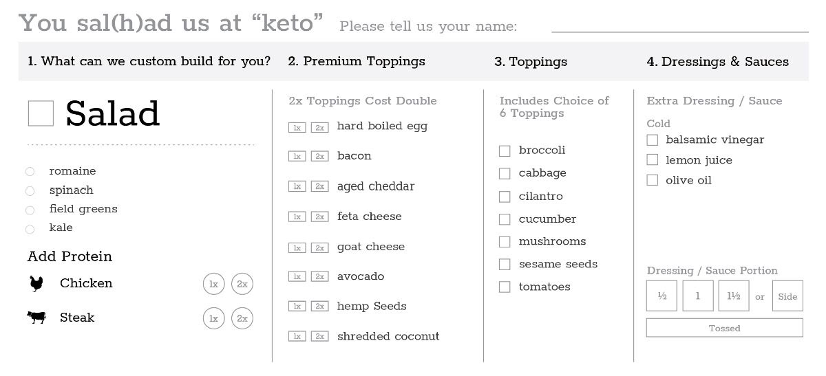Choose kale as the salad base
Screen dimensions: 826x376
coord(30,229)
